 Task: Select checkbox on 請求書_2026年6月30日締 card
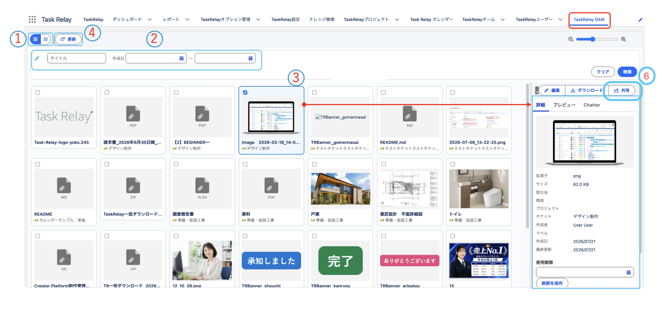pos(107,93)
